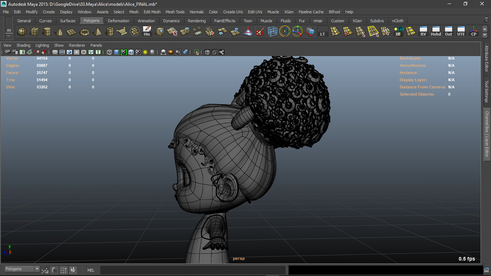Toggle the film gate display

62,52
